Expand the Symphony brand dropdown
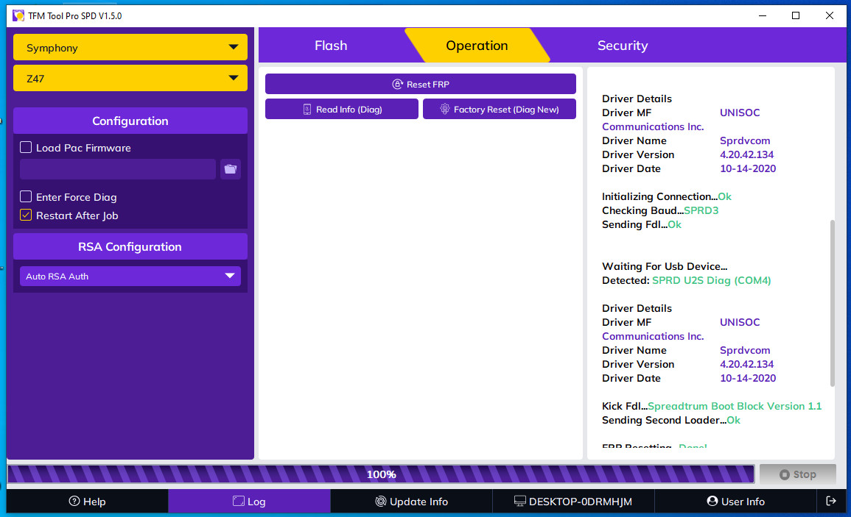The image size is (851, 517). tap(130, 48)
